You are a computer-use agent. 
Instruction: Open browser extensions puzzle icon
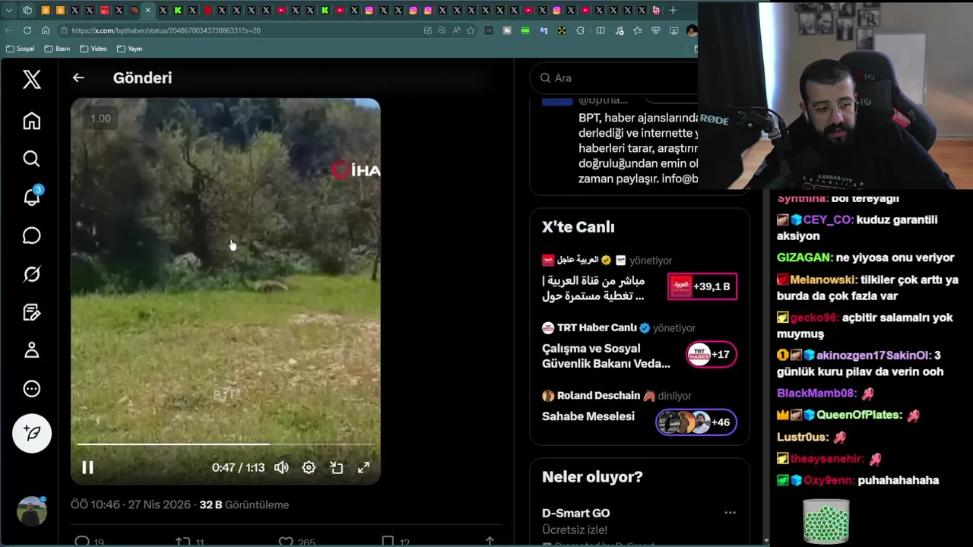point(580,30)
